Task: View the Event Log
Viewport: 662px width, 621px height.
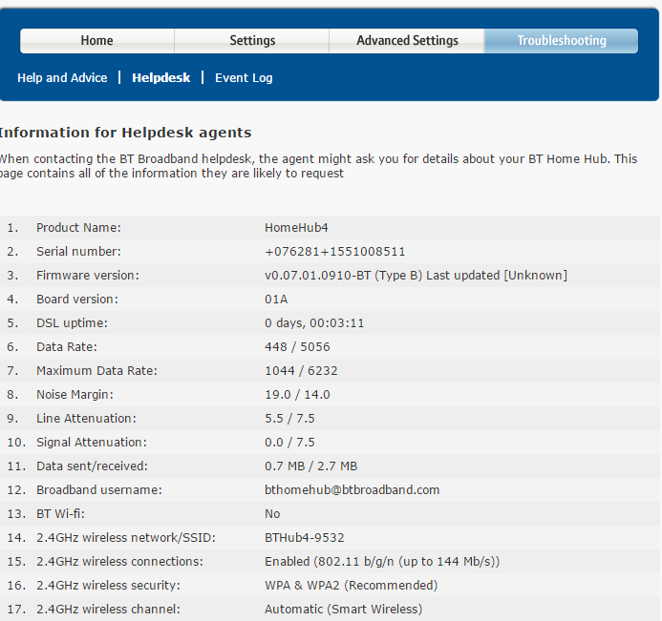Action: pos(244,78)
